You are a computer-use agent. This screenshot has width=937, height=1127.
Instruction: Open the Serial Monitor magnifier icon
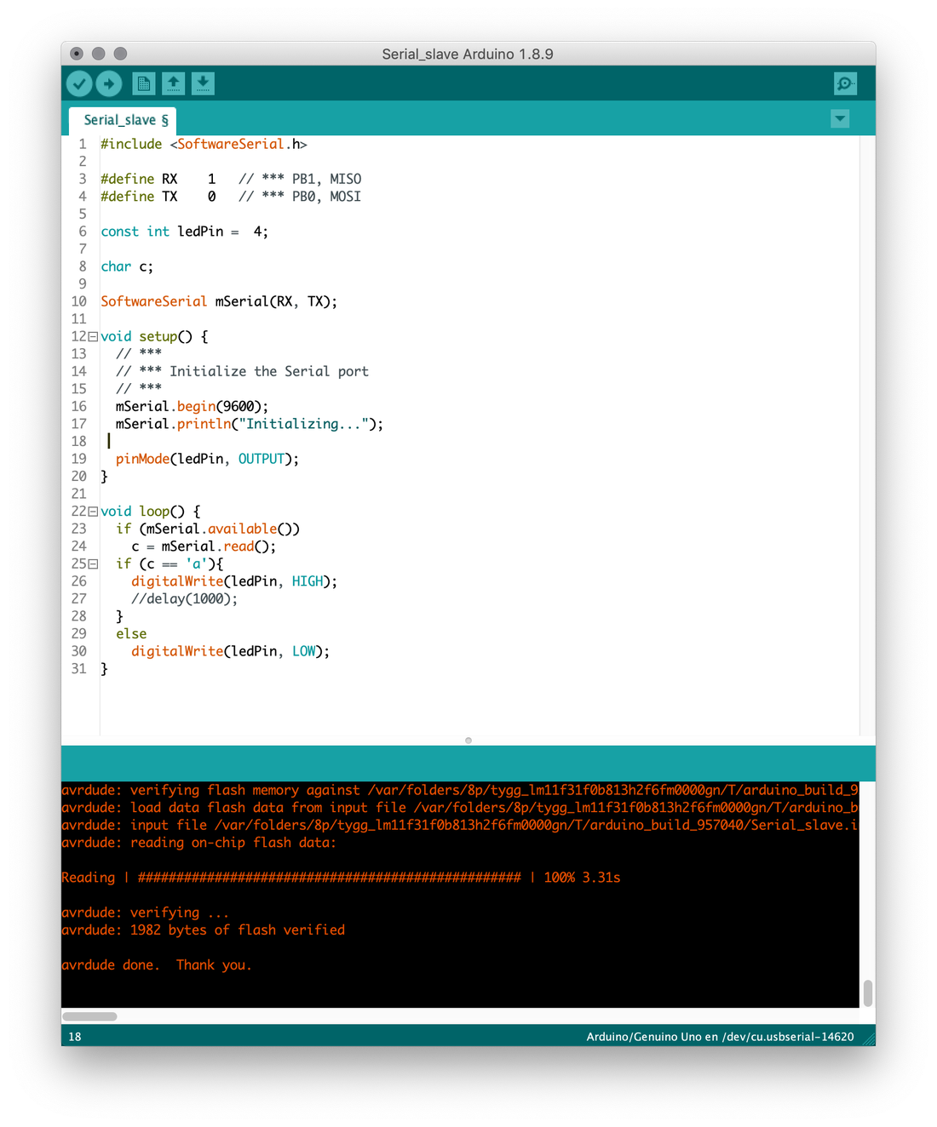[x=845, y=83]
